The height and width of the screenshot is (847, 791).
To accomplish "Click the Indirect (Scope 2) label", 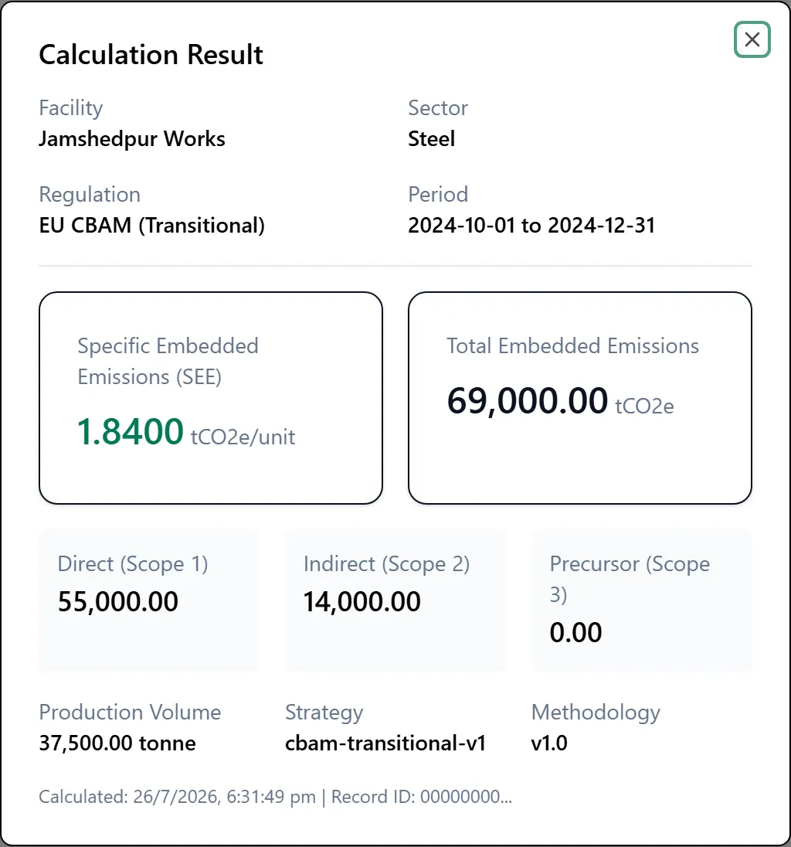I will [386, 564].
